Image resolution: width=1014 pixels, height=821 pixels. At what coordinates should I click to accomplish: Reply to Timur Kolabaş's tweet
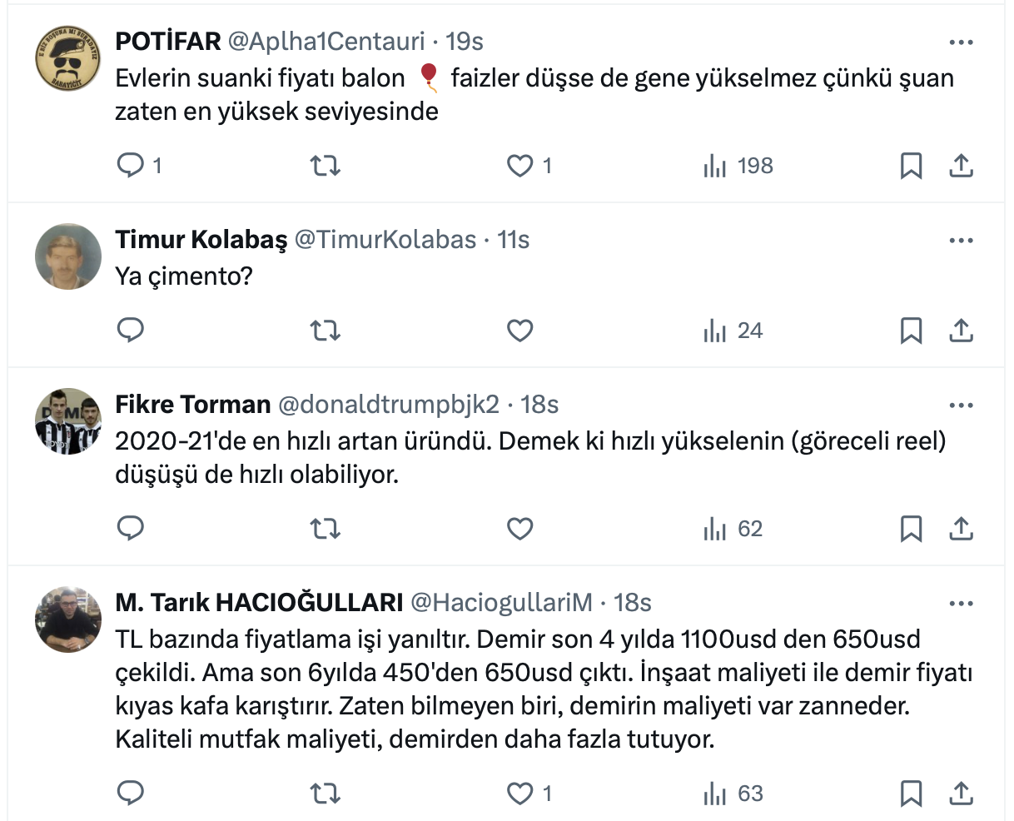[x=131, y=331]
